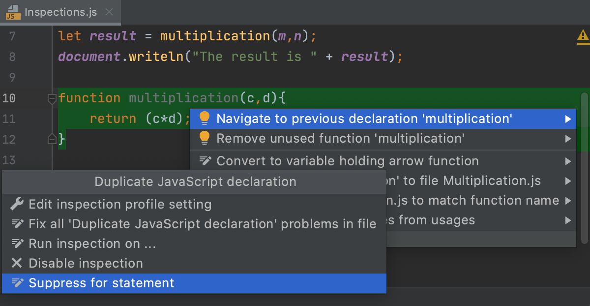Viewport: 590px width, 306px height.
Task: Click the X icon next to Disable inspection
Action: pyautogui.click(x=17, y=263)
